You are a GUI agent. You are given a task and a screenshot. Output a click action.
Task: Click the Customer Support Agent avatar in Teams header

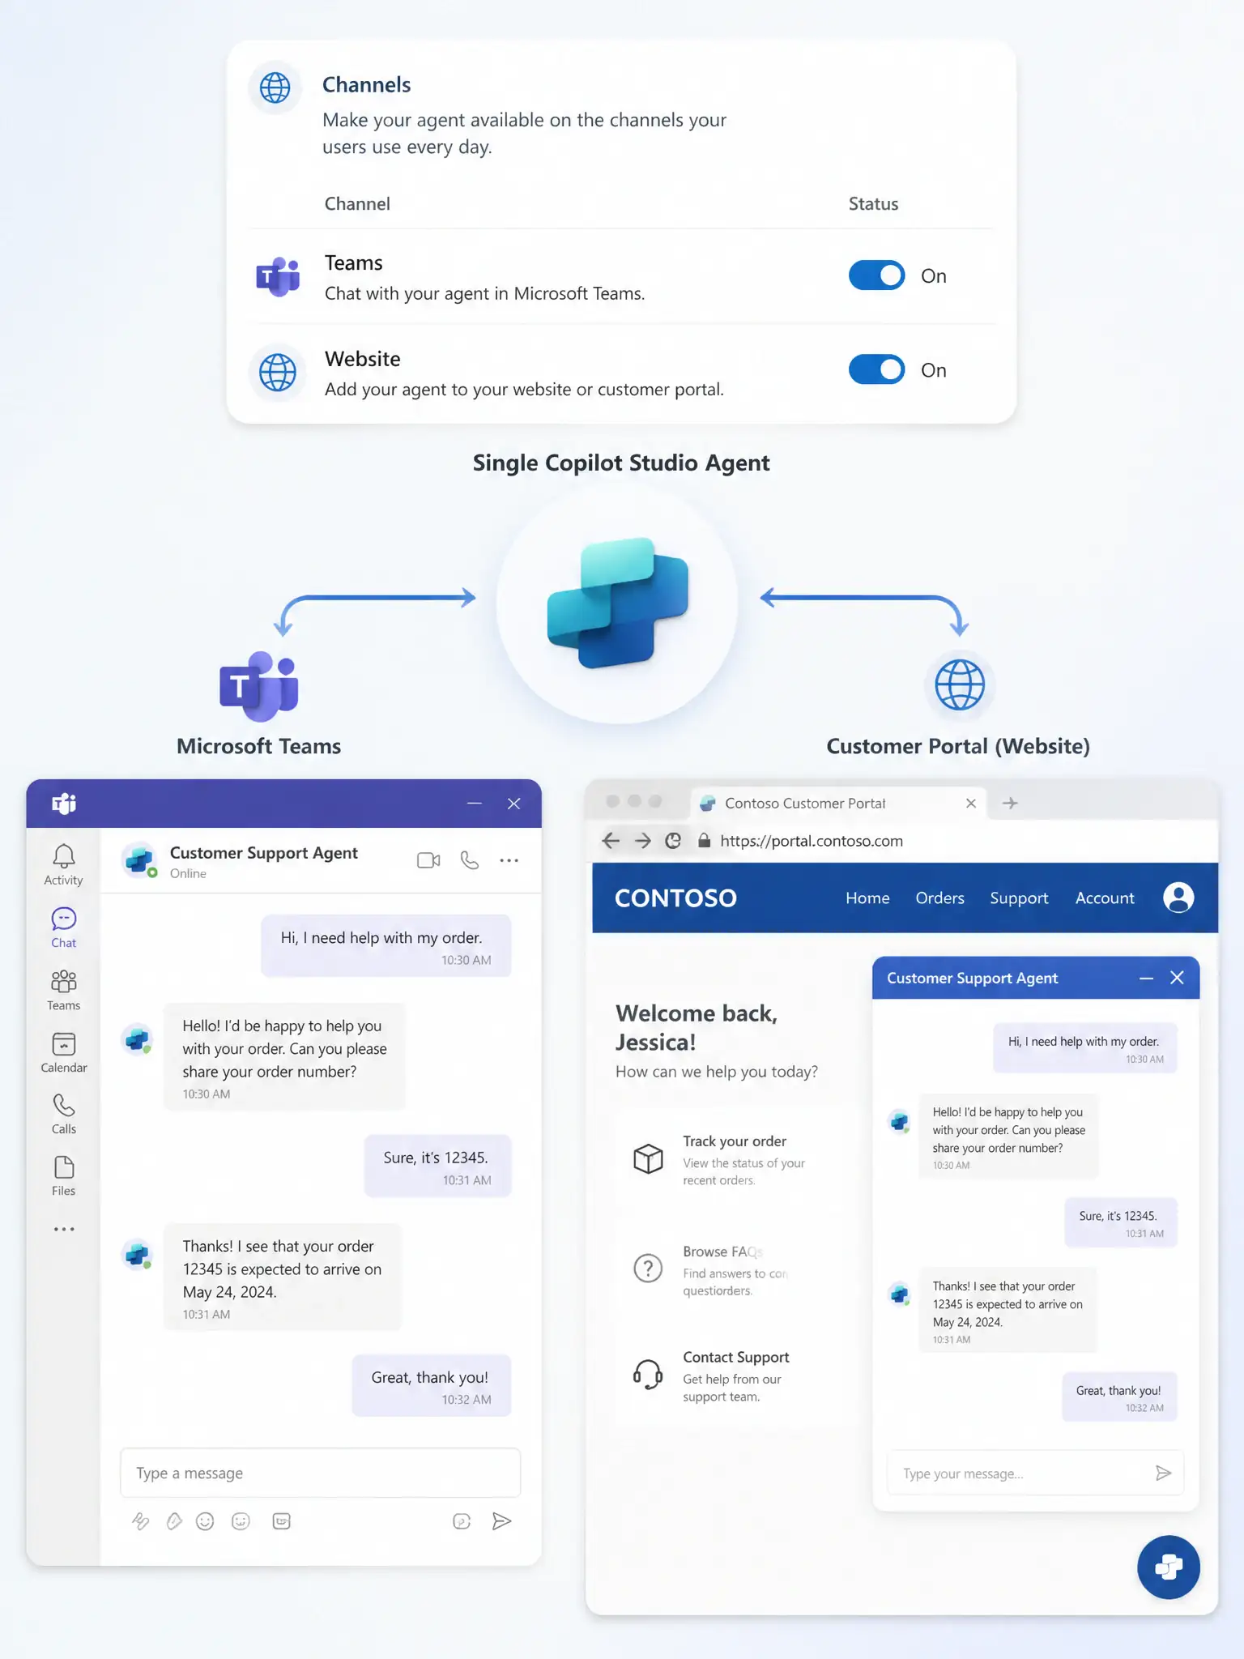tap(139, 859)
